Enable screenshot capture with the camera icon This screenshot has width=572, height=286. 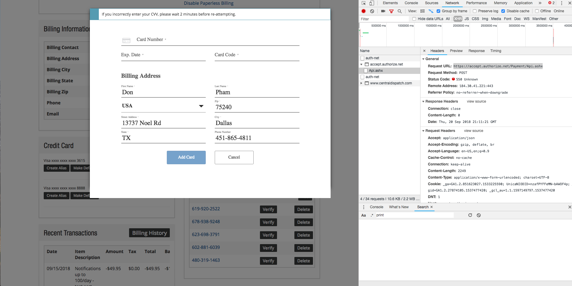pyautogui.click(x=382, y=11)
